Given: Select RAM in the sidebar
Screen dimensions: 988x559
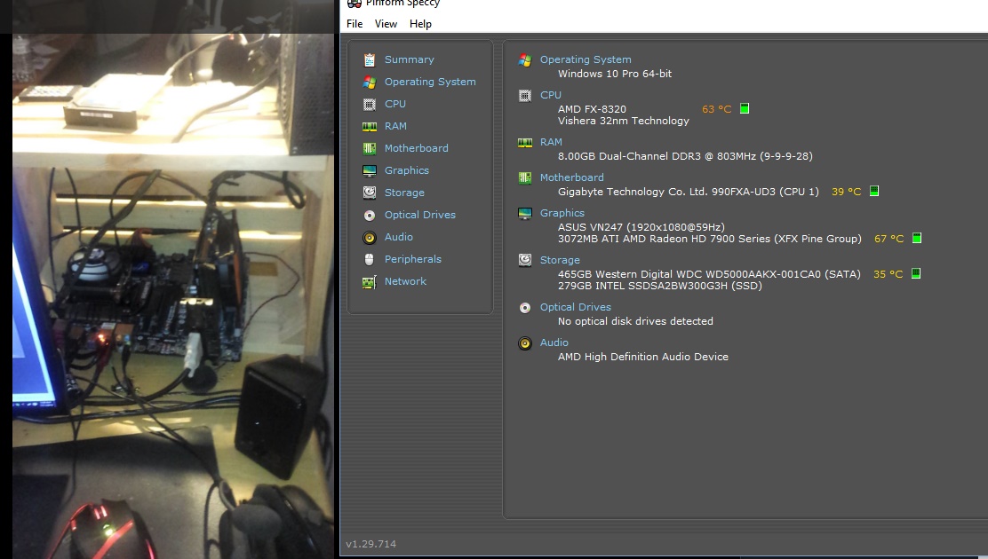Looking at the screenshot, I should (395, 126).
